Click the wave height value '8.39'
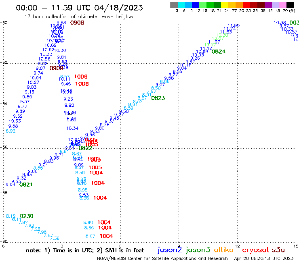The image size is (299, 262). [x=80, y=173]
